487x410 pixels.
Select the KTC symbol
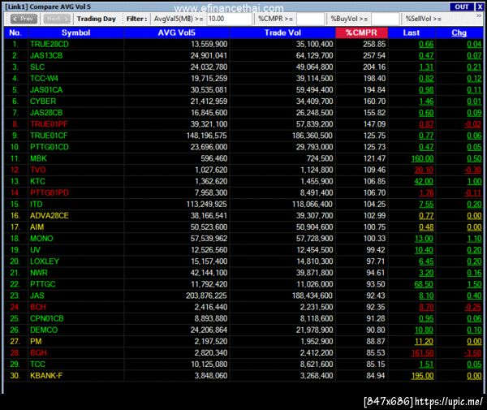[37, 181]
